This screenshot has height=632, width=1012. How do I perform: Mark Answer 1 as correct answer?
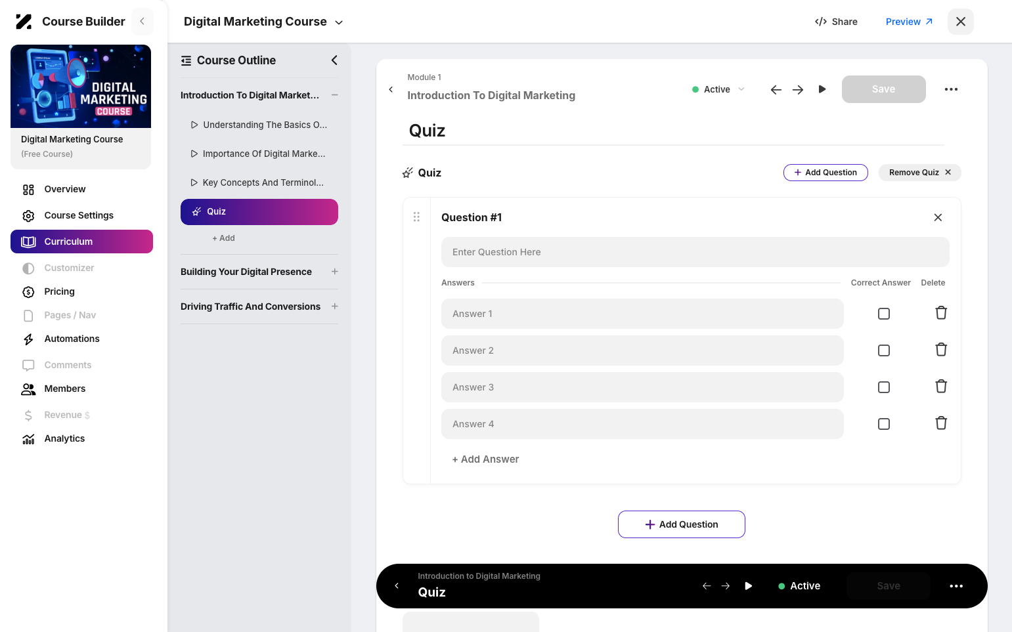[884, 314]
